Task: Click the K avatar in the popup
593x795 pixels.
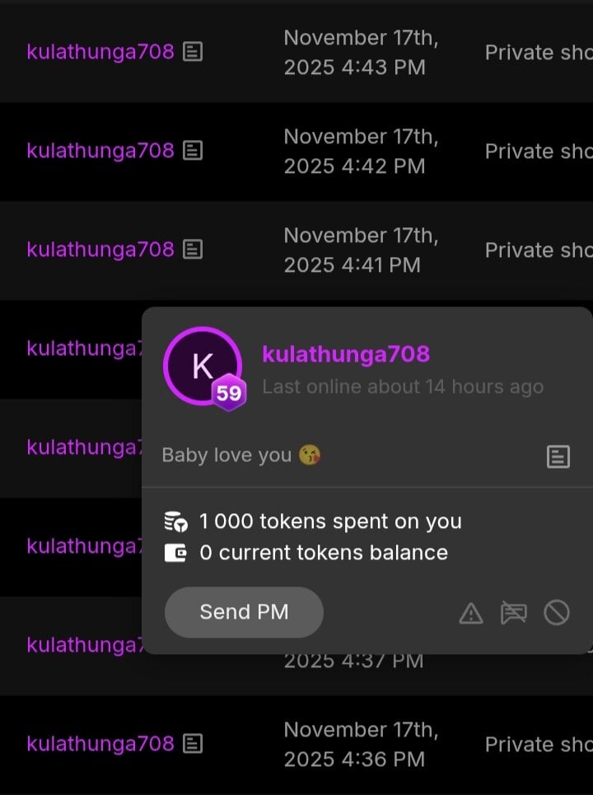Action: (202, 367)
